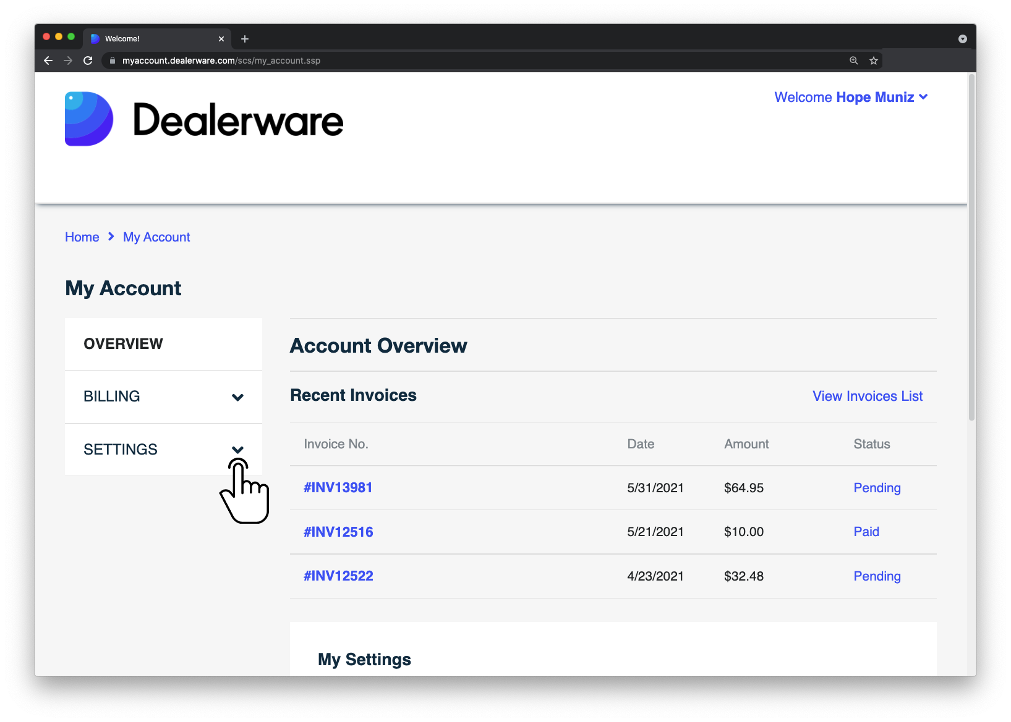
Task: Open invoice #INV12522
Action: (x=338, y=576)
